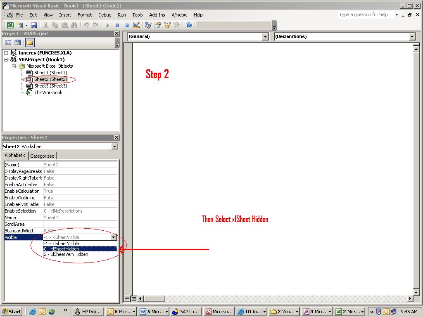Image resolution: width=423 pixels, height=317 pixels.
Task: Open the Visible property dropdown arrow
Action: pyautogui.click(x=113, y=237)
